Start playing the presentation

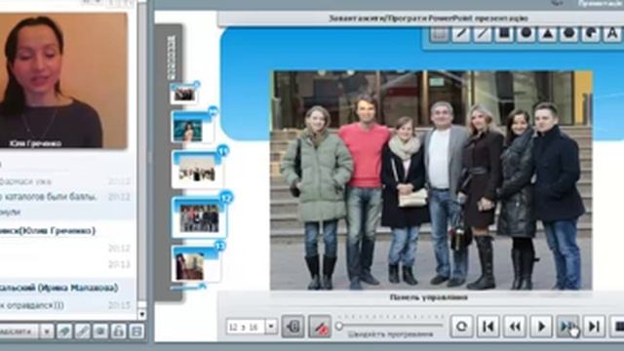tap(541, 327)
